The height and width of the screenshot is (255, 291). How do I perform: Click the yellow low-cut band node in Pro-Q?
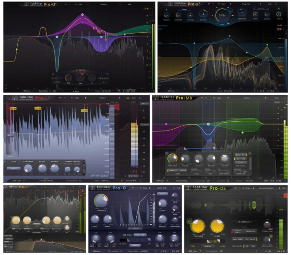coord(17,49)
